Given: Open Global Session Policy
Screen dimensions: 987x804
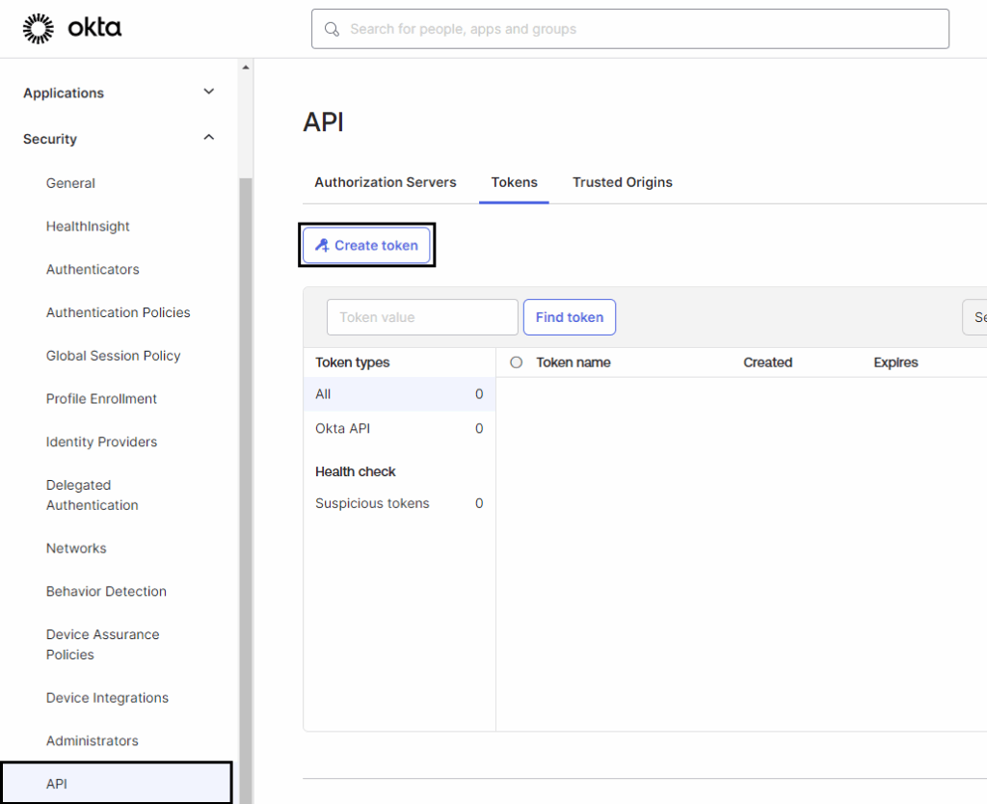Looking at the screenshot, I should (x=114, y=356).
